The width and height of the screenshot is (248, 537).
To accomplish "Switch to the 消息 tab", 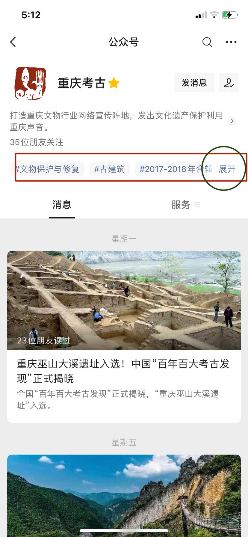I will [x=62, y=205].
